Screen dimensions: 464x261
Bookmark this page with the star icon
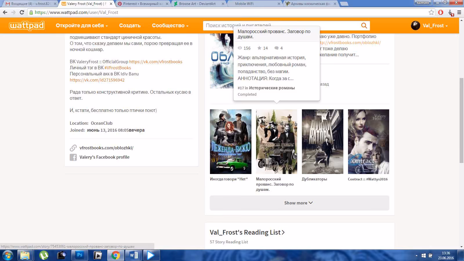pyautogui.click(x=431, y=12)
